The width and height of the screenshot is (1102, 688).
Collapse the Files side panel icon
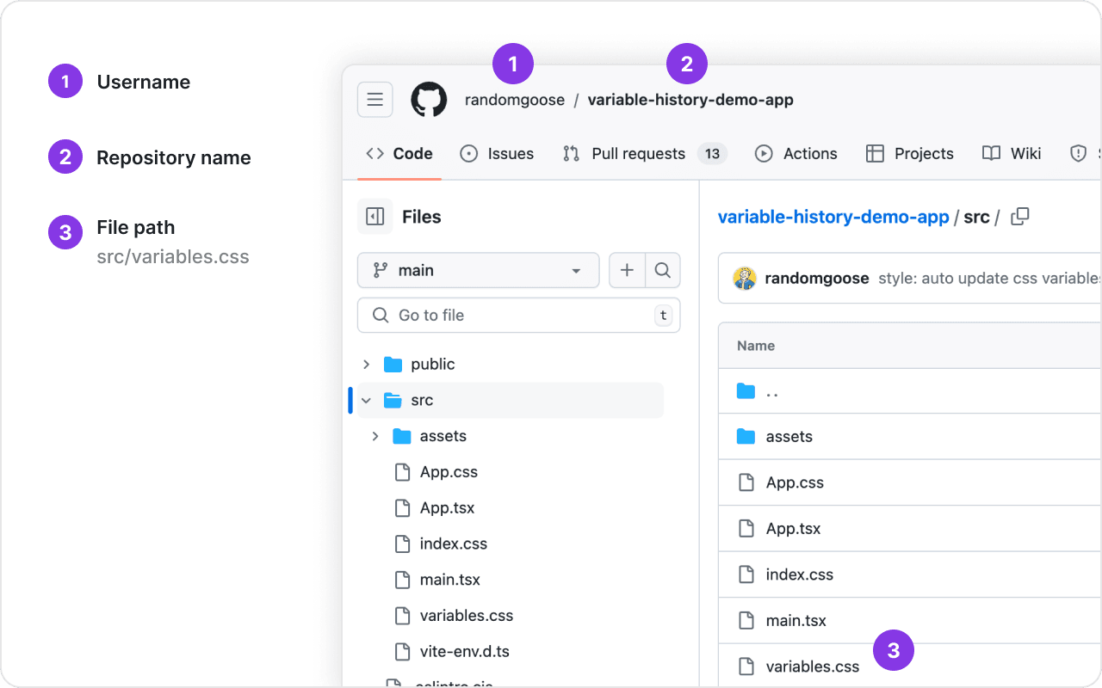375,217
